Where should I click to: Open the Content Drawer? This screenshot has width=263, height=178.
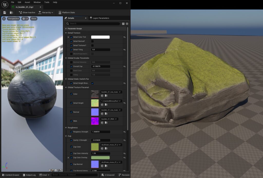[11, 175]
